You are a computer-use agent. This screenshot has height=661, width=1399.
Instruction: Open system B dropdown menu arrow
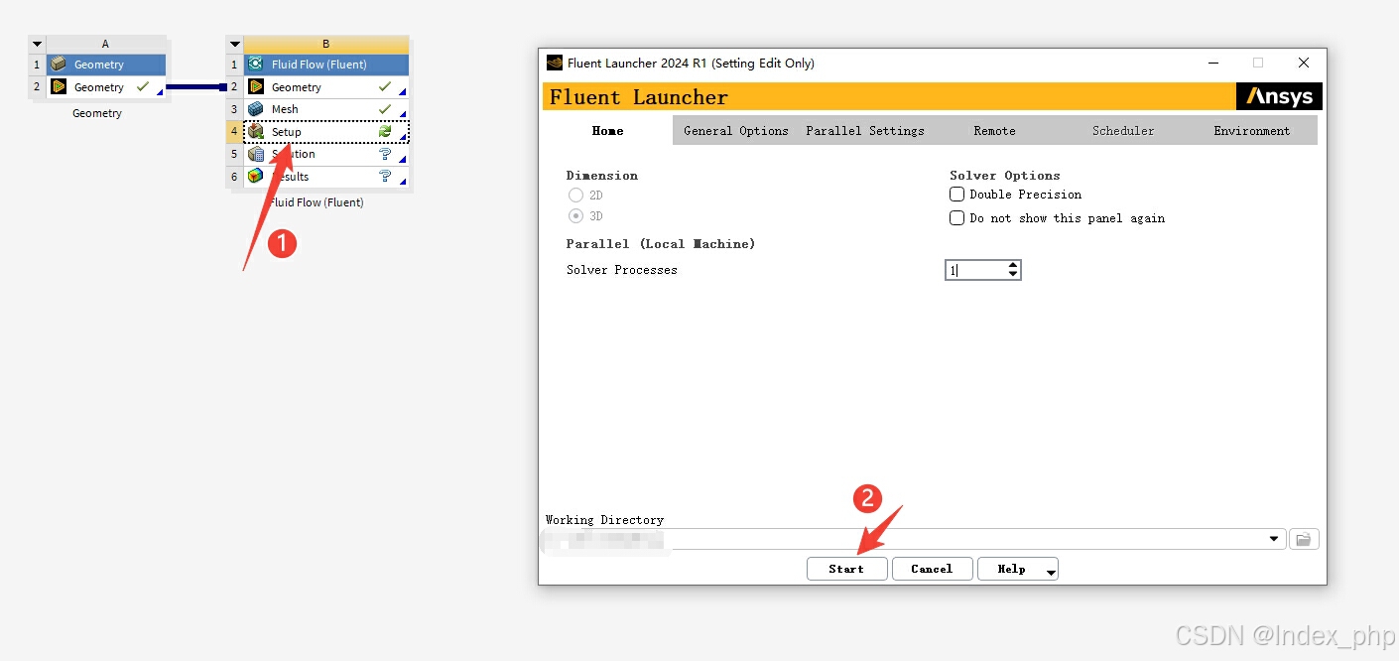(x=234, y=44)
